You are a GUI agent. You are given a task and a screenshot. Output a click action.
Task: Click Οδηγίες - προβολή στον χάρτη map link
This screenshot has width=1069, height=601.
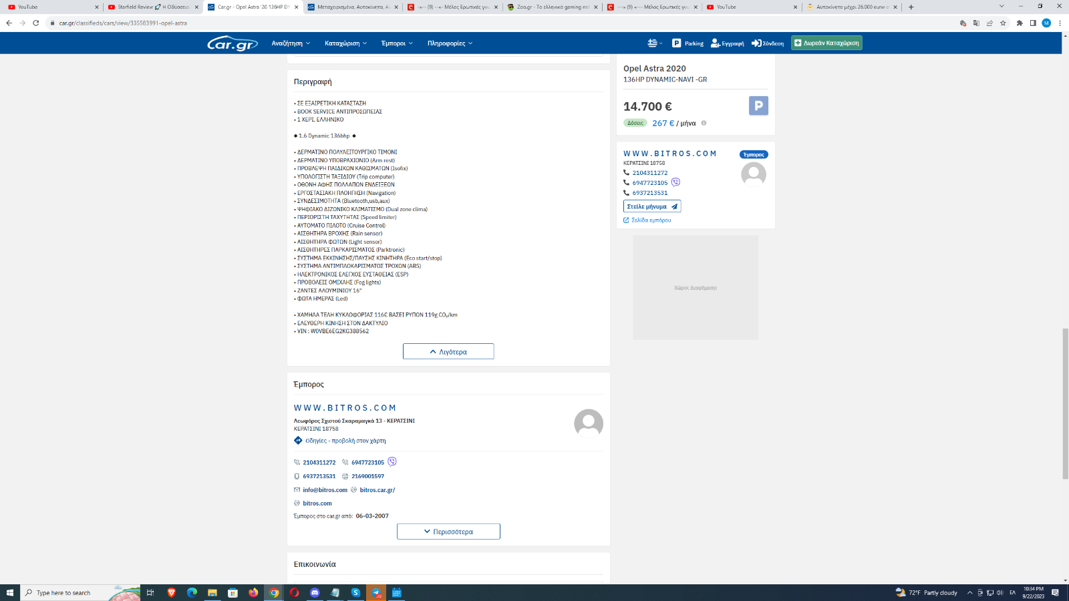[345, 441]
